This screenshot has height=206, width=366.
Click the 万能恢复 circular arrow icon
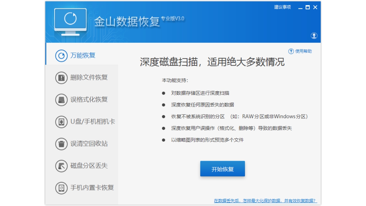(61, 56)
